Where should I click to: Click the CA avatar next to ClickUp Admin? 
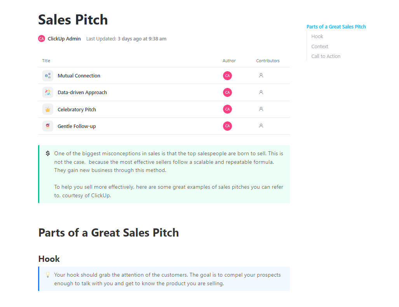click(42, 39)
